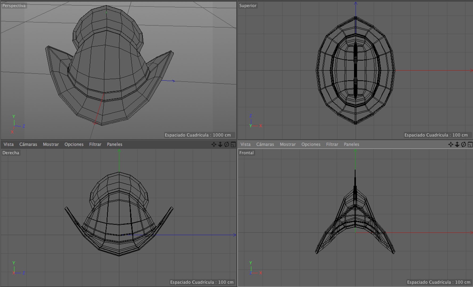Viewport: 473px width, 287px height.
Task: Toggle maximize view icon of the Frontal viewport
Action: [470, 144]
